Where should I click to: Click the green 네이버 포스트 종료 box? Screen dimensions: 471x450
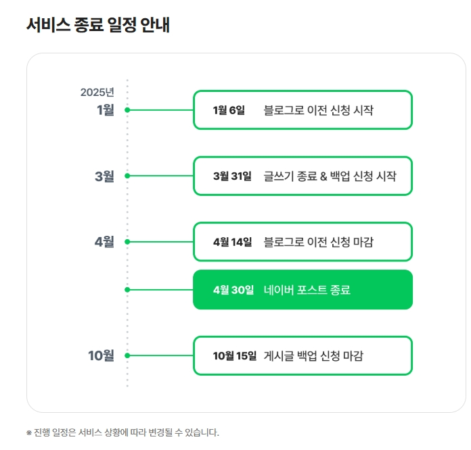[302, 290]
